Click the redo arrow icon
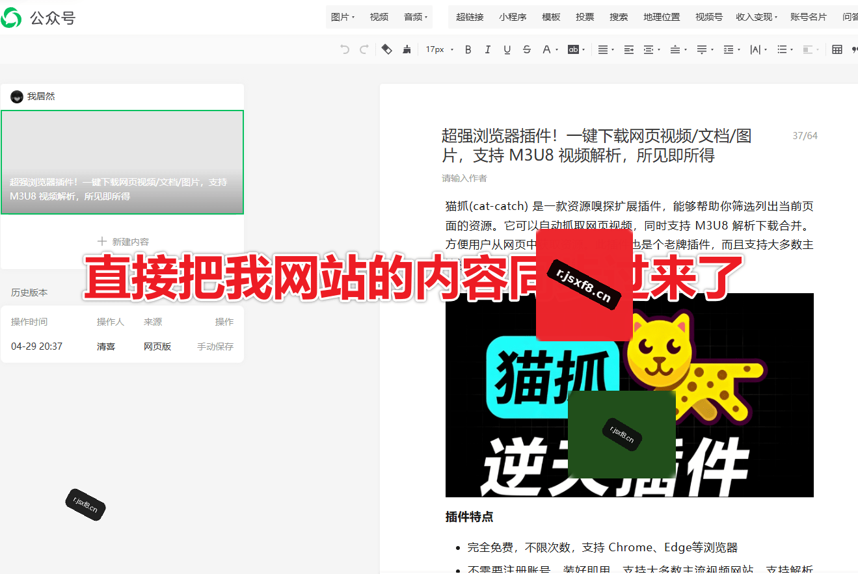858x574 pixels. click(364, 49)
